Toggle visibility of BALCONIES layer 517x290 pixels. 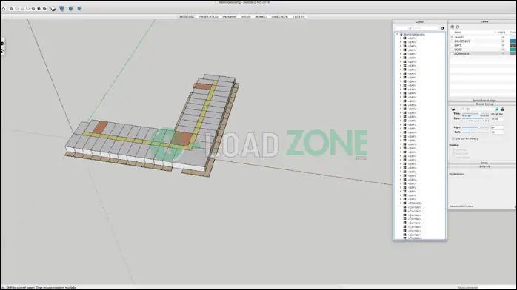pos(503,41)
